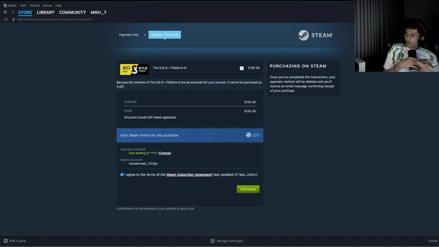This screenshot has width=439, height=247.
Task: Click the Subtotal 8.95 SR amount
Action: click(250, 102)
